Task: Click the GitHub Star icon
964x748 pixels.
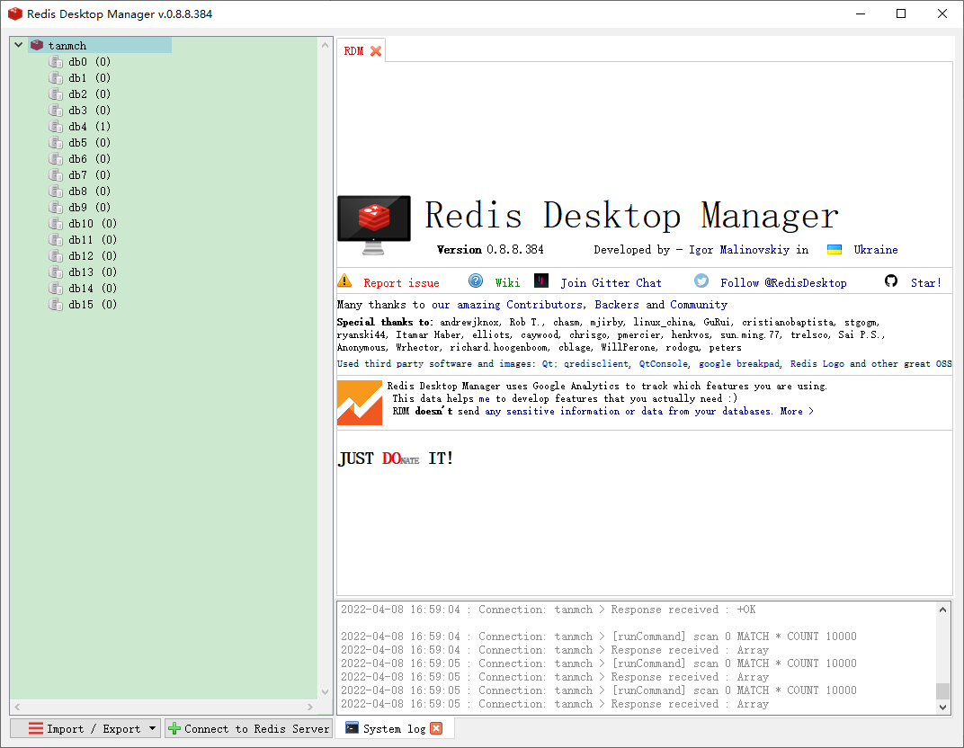Action: point(891,280)
